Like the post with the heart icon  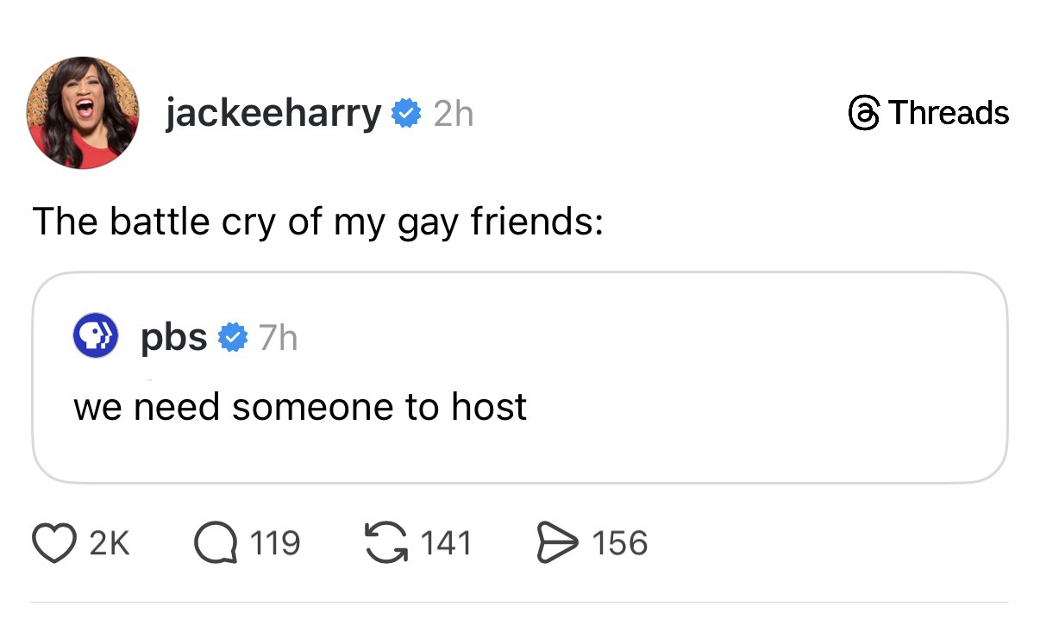tap(53, 544)
